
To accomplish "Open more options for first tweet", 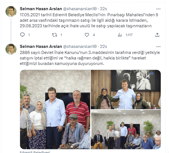I will tap(158, 9).
